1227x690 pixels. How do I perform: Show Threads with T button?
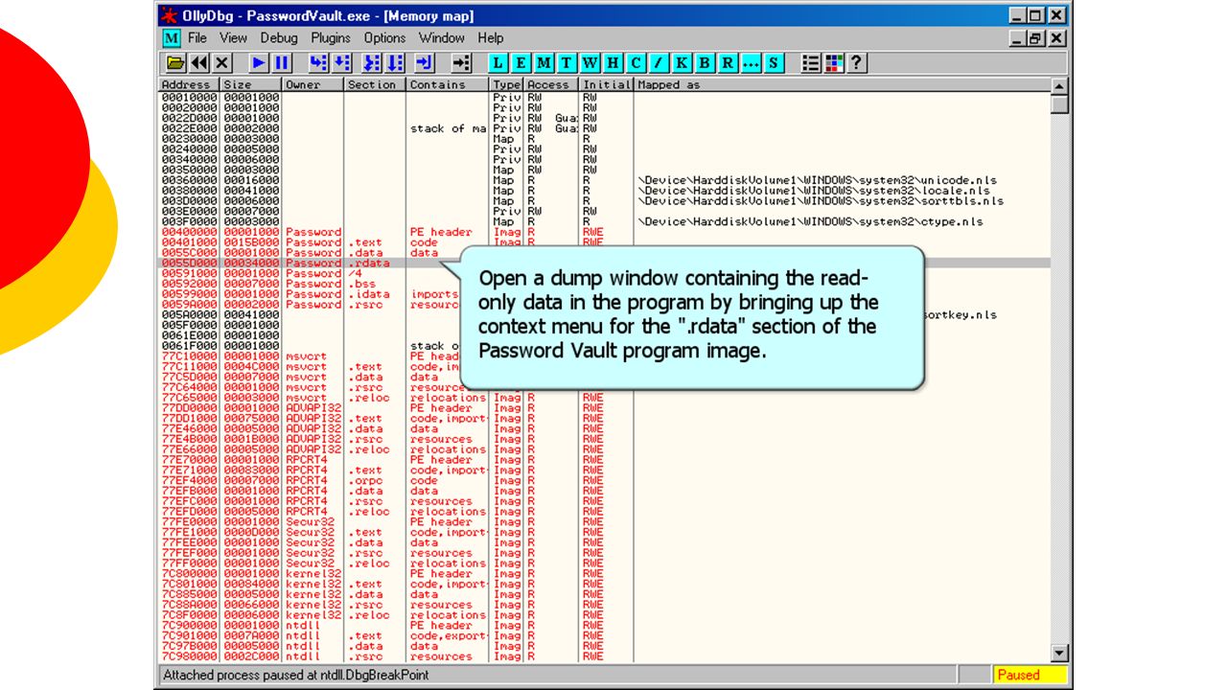(567, 63)
